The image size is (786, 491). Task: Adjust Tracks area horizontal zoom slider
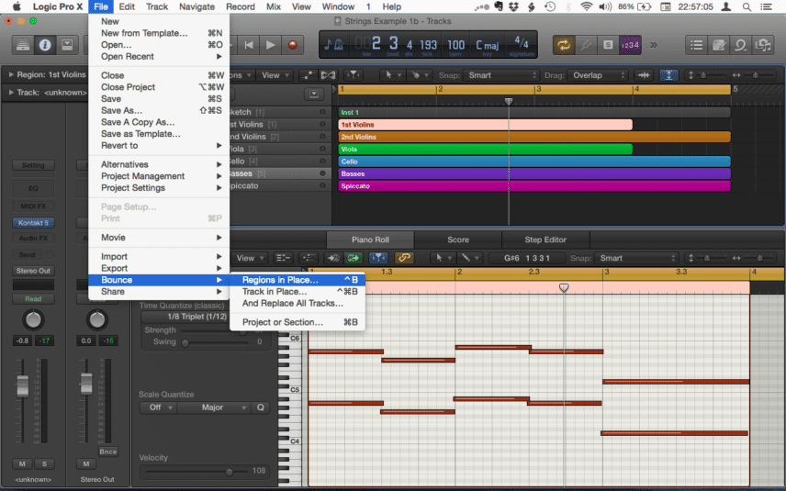click(x=755, y=75)
